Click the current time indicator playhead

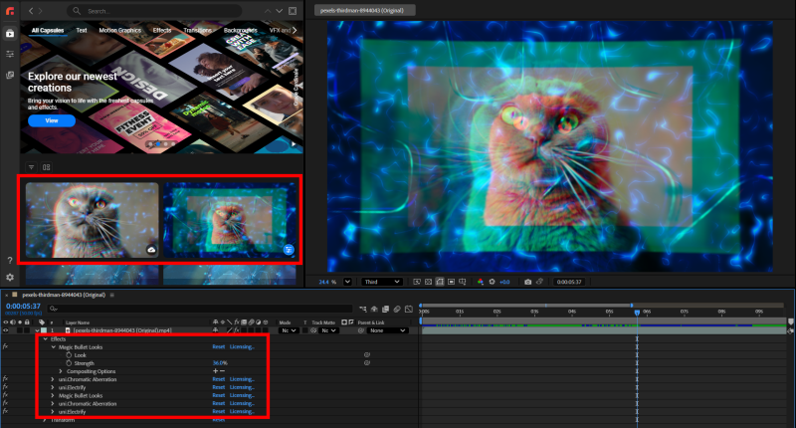pos(637,313)
